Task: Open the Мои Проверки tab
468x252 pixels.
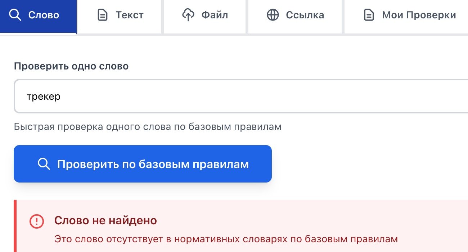Action: coord(419,15)
